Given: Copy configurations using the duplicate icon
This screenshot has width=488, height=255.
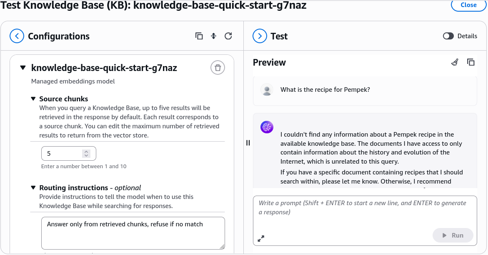Looking at the screenshot, I should pos(199,36).
